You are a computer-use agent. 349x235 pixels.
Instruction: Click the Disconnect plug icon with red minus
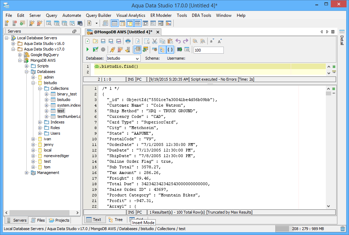(x=120, y=49)
